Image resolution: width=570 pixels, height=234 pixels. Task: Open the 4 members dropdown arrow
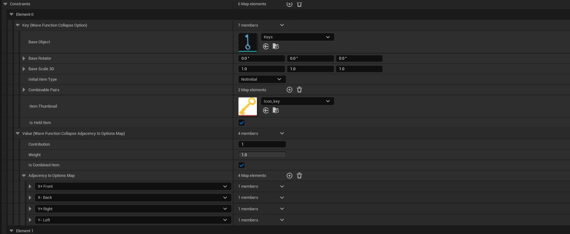(282, 133)
